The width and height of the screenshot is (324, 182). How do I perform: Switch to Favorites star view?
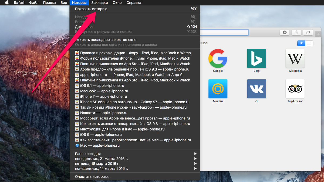coord(301,43)
